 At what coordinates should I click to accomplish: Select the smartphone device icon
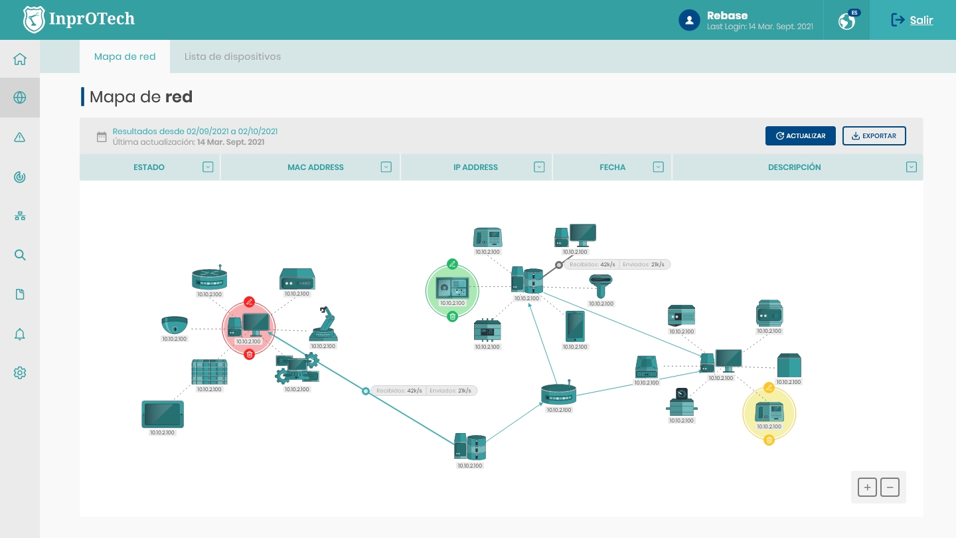click(575, 327)
